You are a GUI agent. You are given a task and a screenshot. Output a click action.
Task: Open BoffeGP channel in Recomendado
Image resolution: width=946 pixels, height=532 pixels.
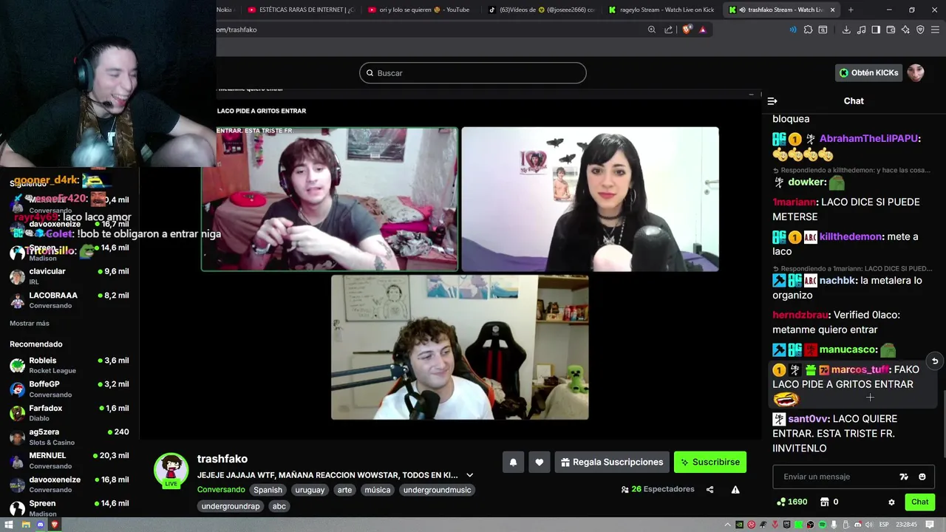tap(69, 389)
